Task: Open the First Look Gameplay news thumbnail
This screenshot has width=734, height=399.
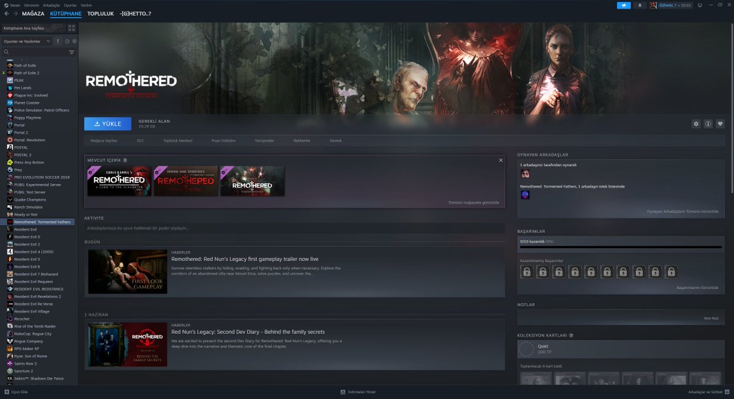Action: point(127,271)
